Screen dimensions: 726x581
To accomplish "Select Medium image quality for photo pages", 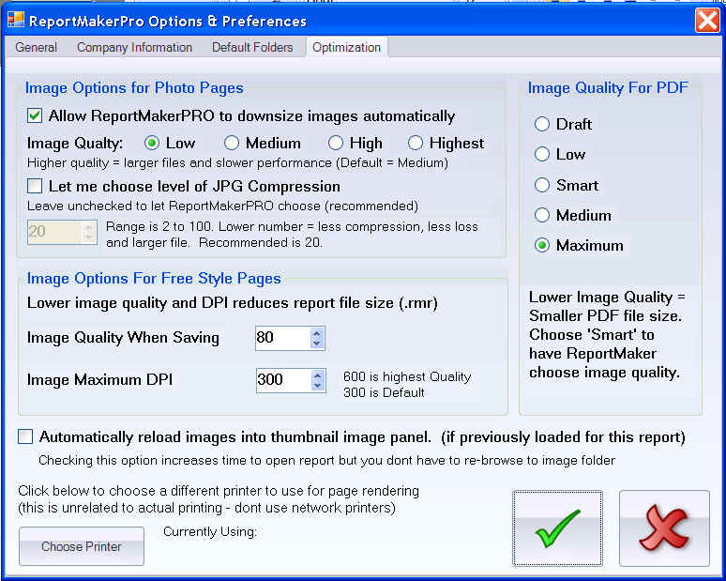I will 232,144.
